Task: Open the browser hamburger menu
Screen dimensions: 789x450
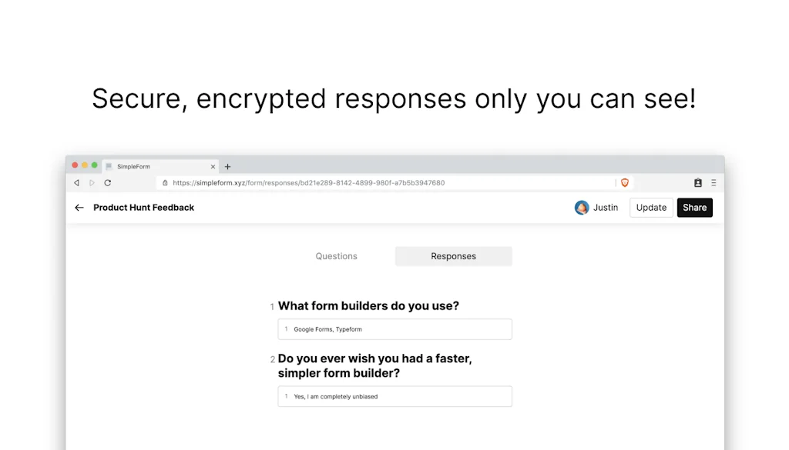Action: click(x=713, y=182)
